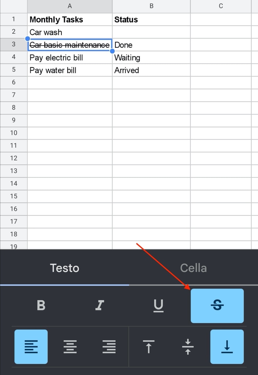Screen dimensions: 258x375
Task: Select column C header
Action: pyautogui.click(x=221, y=6)
